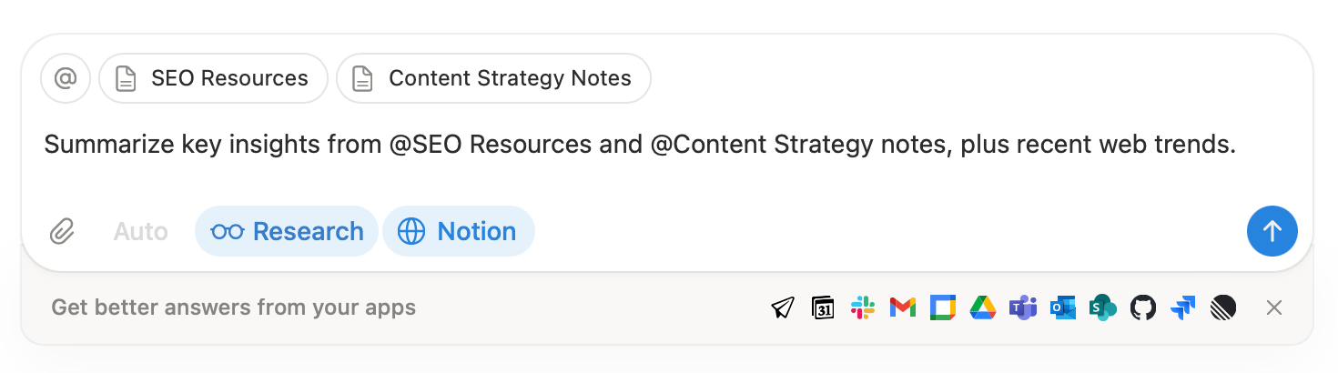Open the Outlook app icon
The image size is (1338, 373).
tap(1062, 307)
